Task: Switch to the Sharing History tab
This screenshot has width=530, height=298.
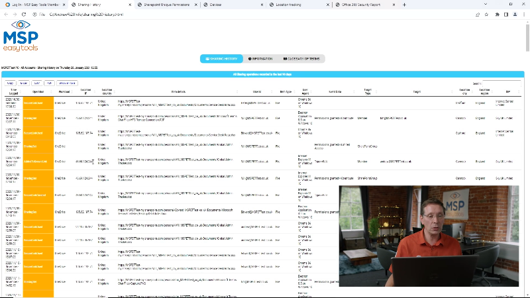Action: 219,59
